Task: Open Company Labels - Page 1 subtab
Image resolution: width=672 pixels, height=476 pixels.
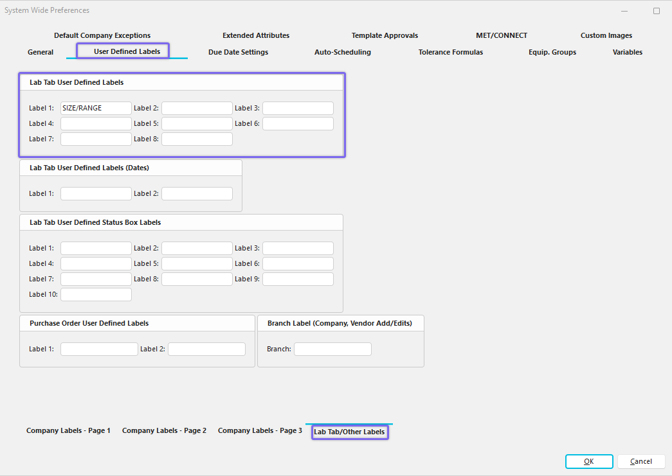Action: click(x=68, y=430)
